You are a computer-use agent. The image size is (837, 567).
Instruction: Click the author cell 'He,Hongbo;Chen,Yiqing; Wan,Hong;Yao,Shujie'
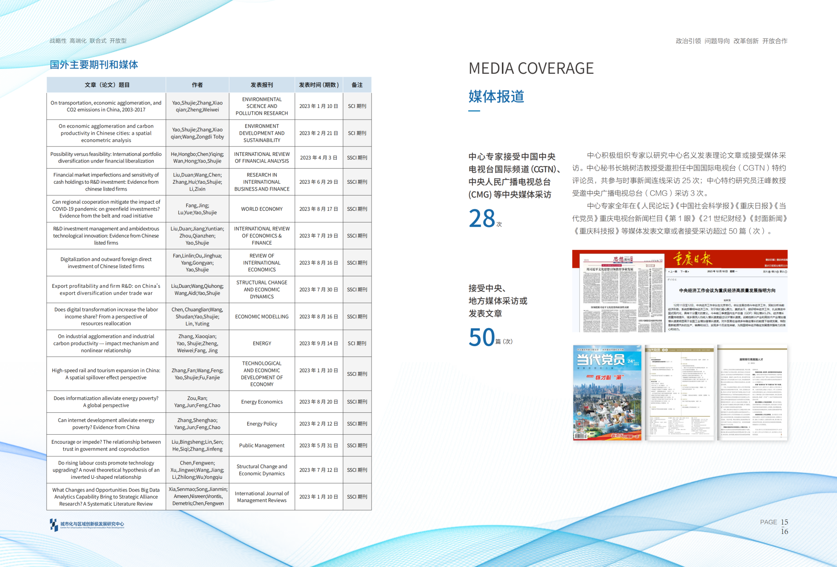[x=197, y=158]
